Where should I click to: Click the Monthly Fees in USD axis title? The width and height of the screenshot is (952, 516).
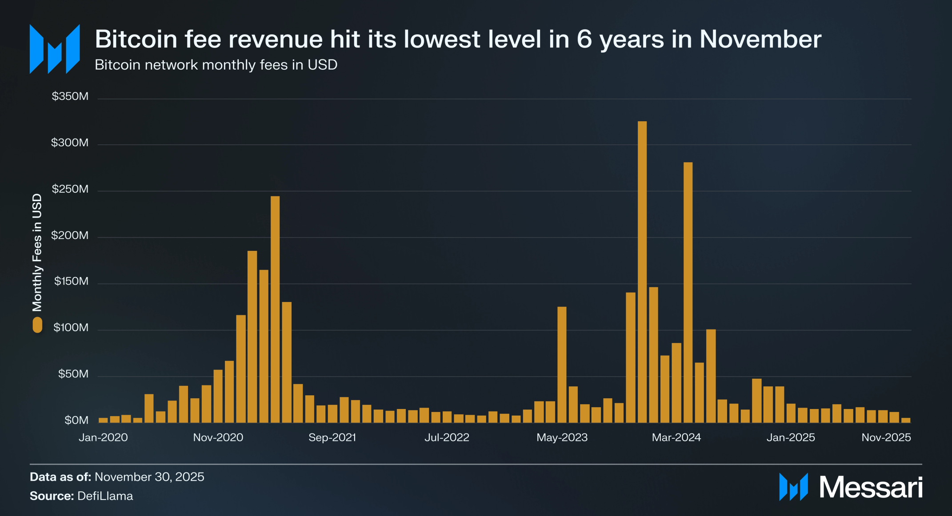[x=37, y=252]
